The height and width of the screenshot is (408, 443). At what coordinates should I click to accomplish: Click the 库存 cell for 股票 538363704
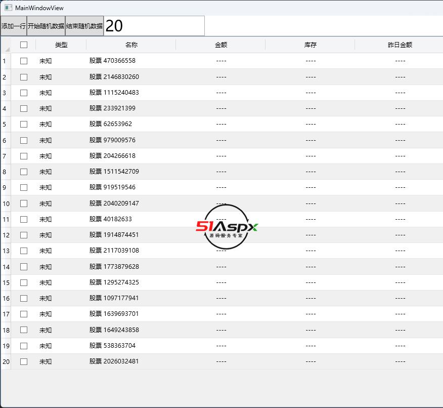[311, 346]
